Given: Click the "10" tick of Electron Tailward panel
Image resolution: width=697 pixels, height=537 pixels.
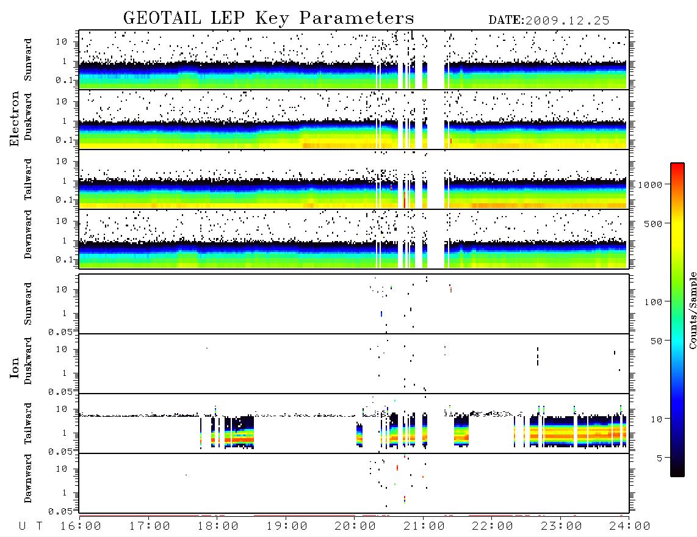Looking at the screenshot, I should 62,161.
